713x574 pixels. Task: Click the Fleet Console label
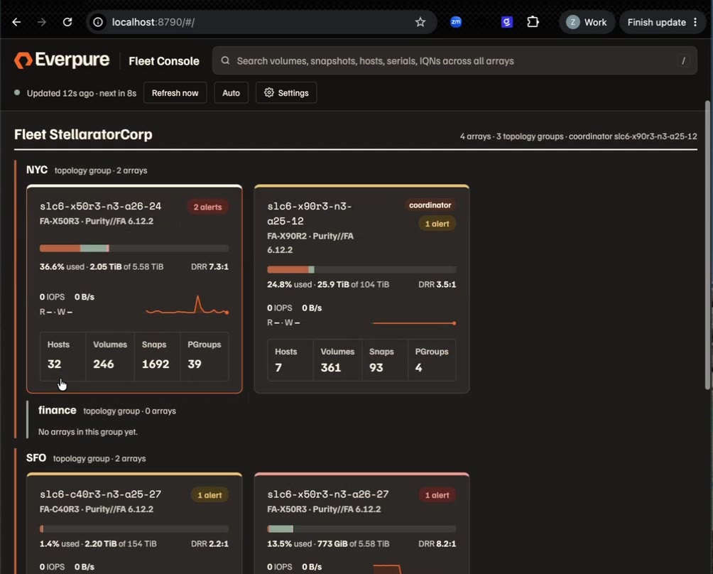click(164, 61)
